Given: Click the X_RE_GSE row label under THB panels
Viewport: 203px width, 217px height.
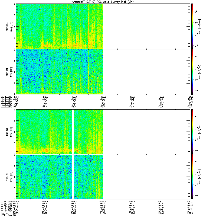Looking at the screenshot, I should [x=6, y=97].
